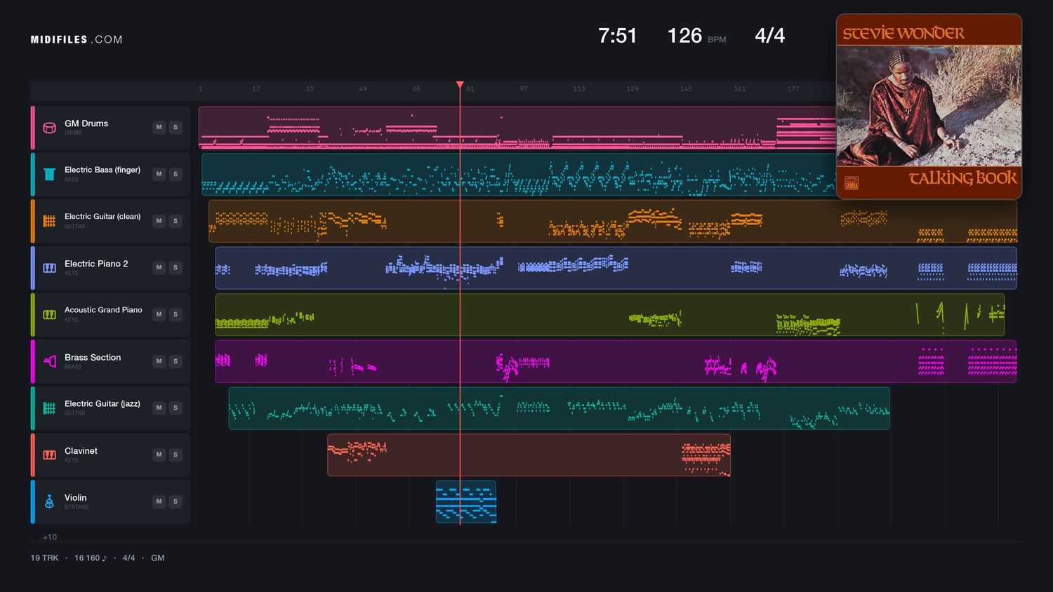The image size is (1053, 592).
Task: Mute the Electric Bass (finger) track
Action: tap(159, 174)
